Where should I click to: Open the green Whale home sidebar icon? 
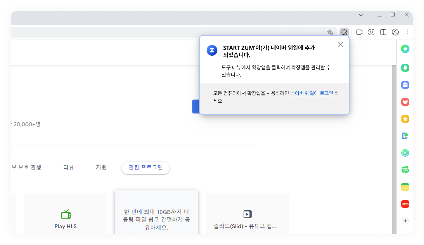pos(405,49)
